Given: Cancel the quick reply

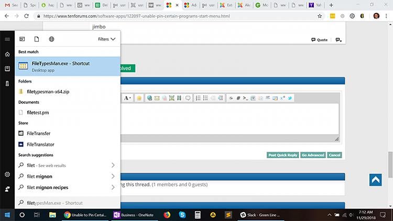Looking at the screenshot, I should [334, 155].
